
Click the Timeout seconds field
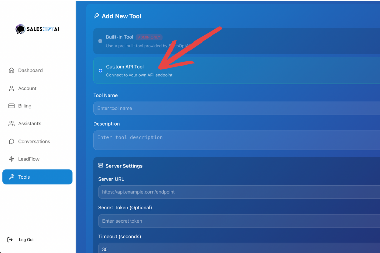point(238,248)
